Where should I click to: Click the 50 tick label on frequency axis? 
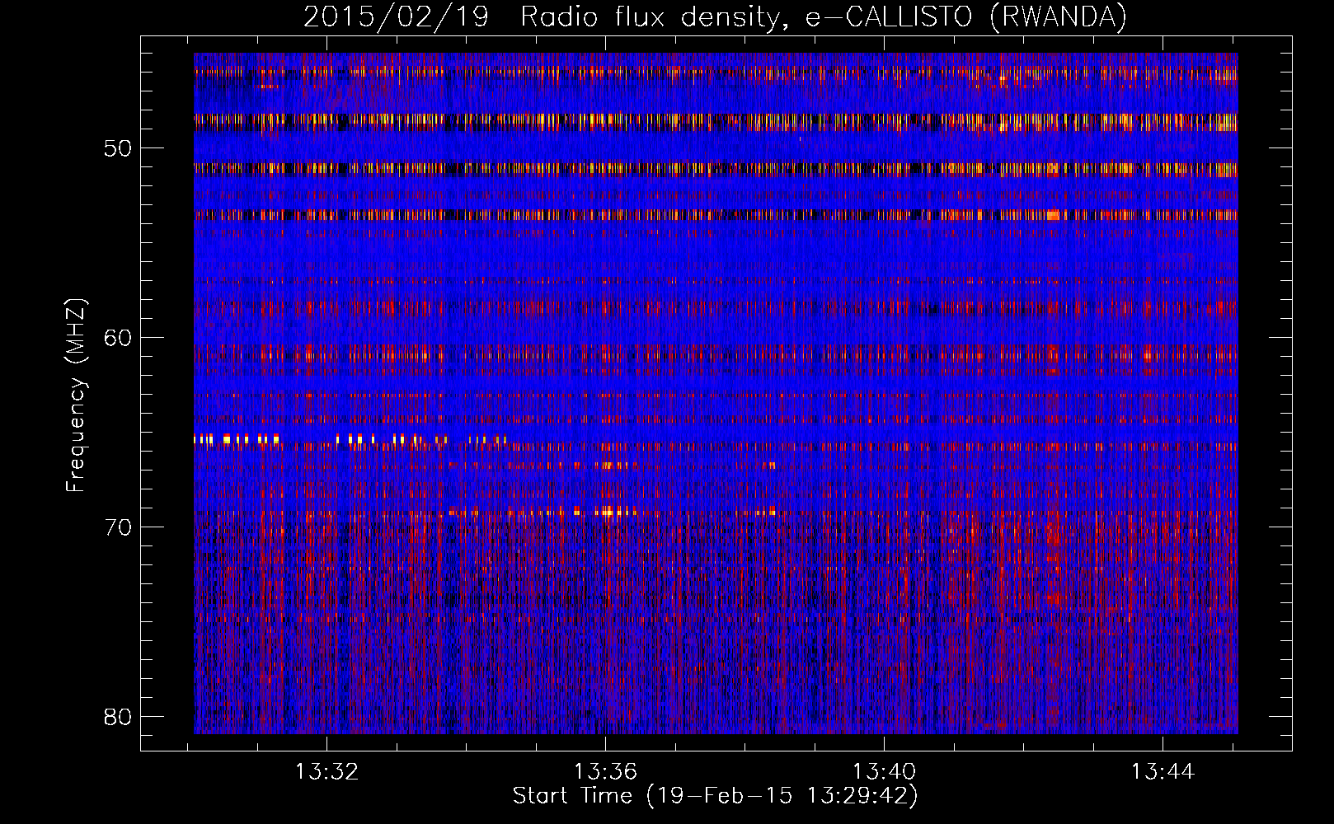coord(118,149)
